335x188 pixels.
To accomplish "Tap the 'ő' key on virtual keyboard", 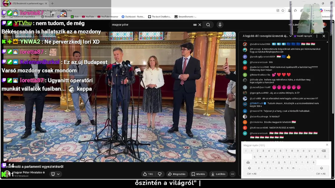I will tap(312, 157).
